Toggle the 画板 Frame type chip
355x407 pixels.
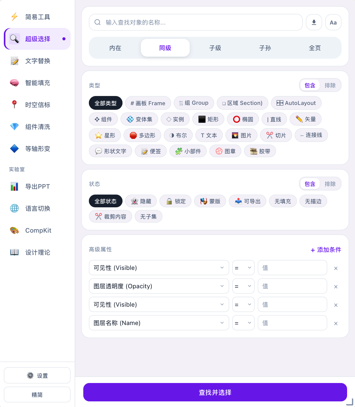pos(148,103)
